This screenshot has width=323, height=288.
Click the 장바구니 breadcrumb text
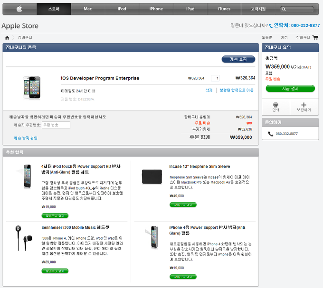25,37
